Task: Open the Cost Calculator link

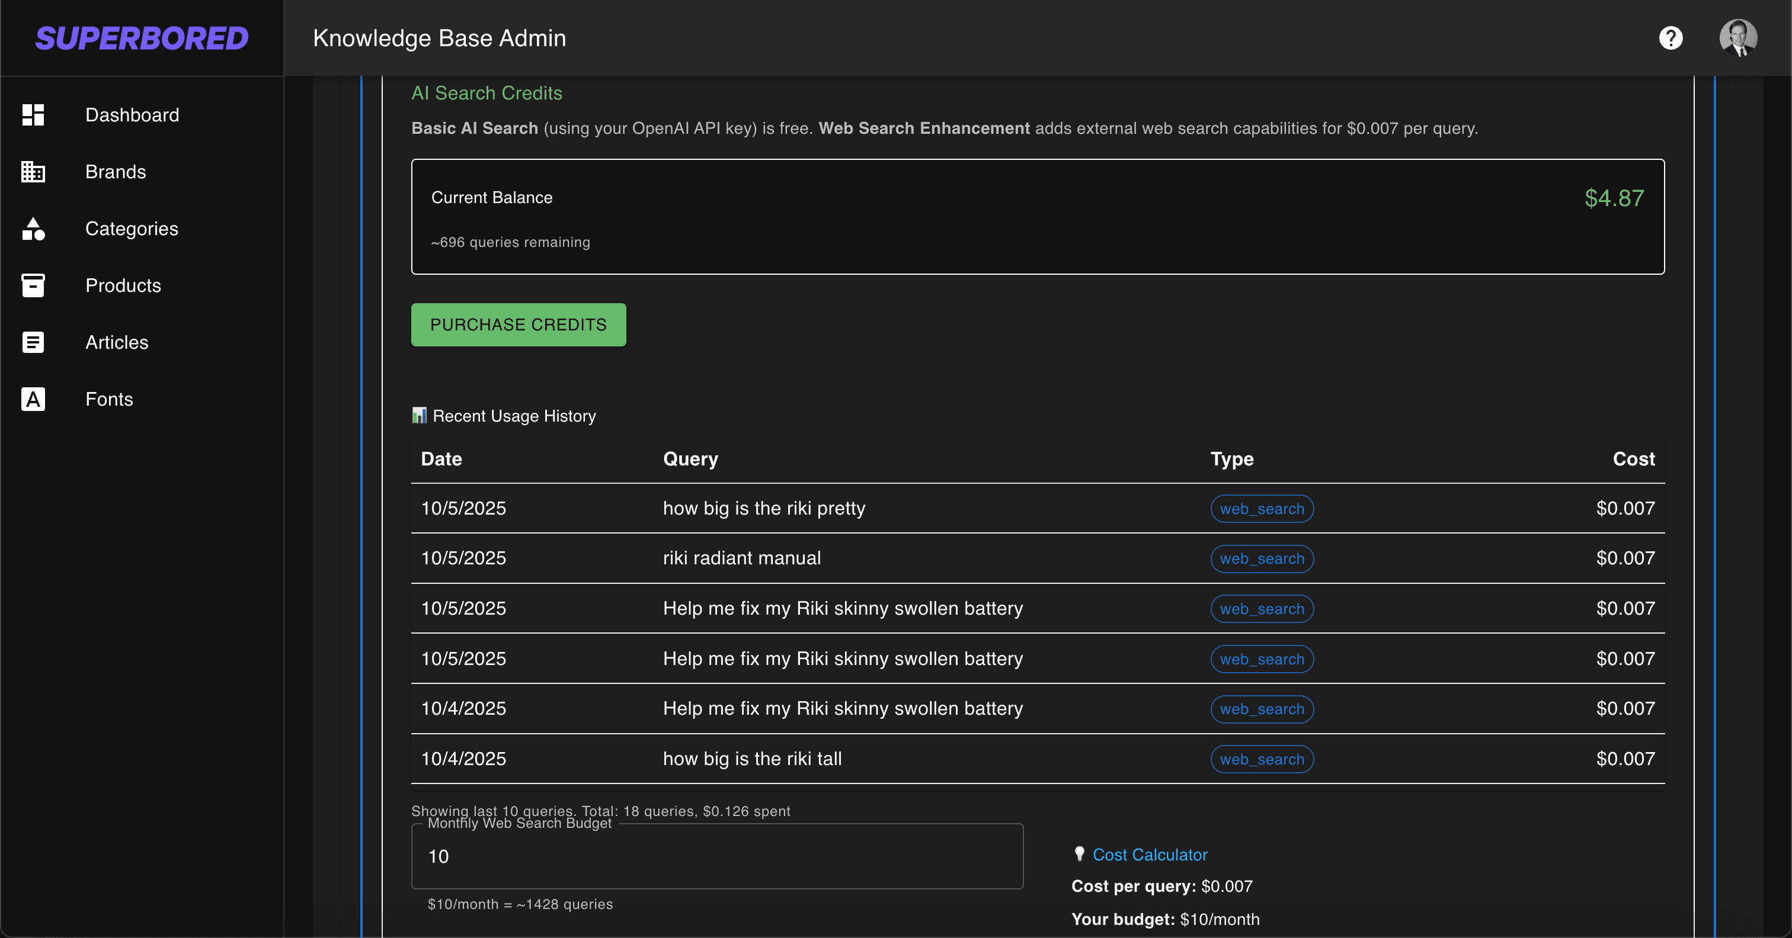Action: tap(1150, 854)
